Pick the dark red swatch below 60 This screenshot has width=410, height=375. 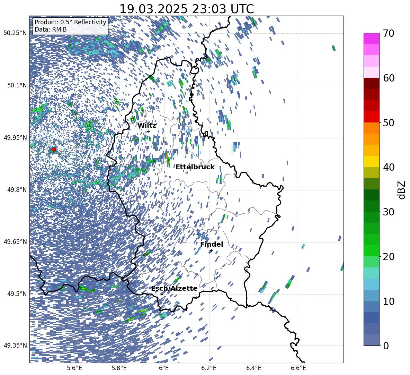[x=371, y=83]
